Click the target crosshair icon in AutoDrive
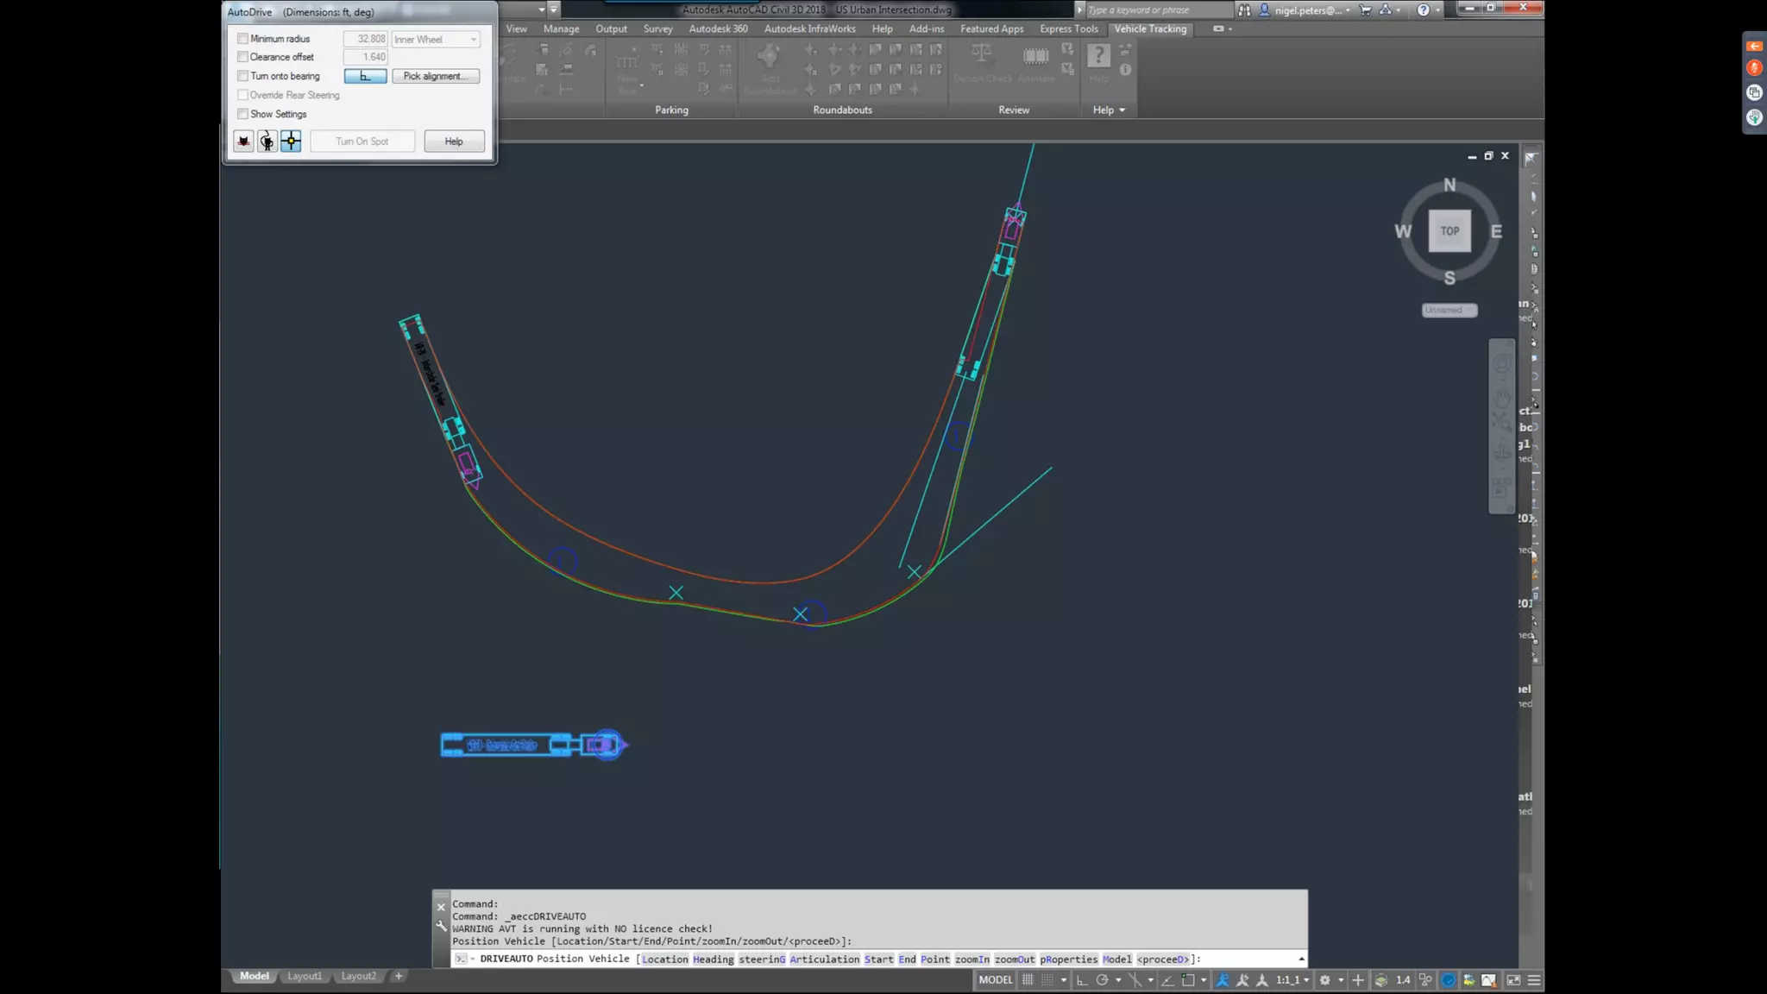 pos(291,142)
